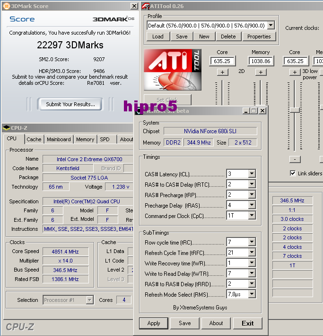
Task: Expand Refresh Cycle Time (tRFC) dropdown
Action: pyautogui.click(x=252, y=253)
